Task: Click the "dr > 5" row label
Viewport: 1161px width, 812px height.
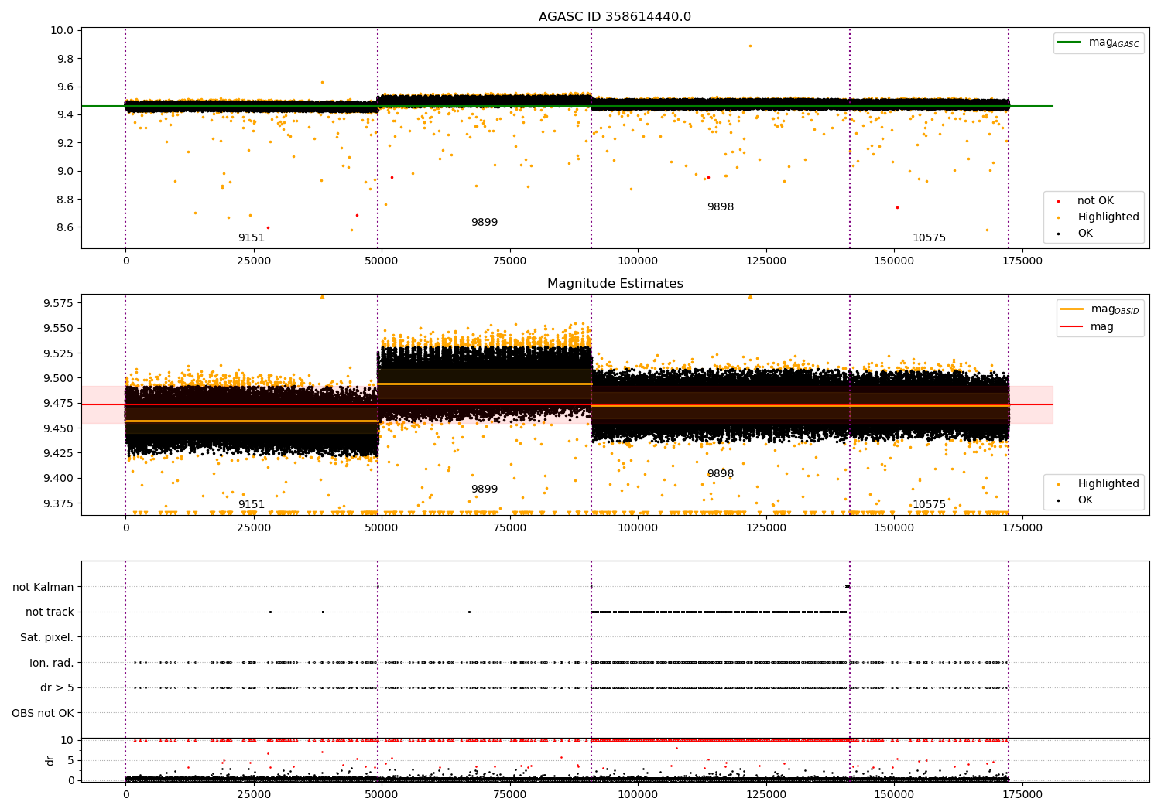Action: (57, 688)
